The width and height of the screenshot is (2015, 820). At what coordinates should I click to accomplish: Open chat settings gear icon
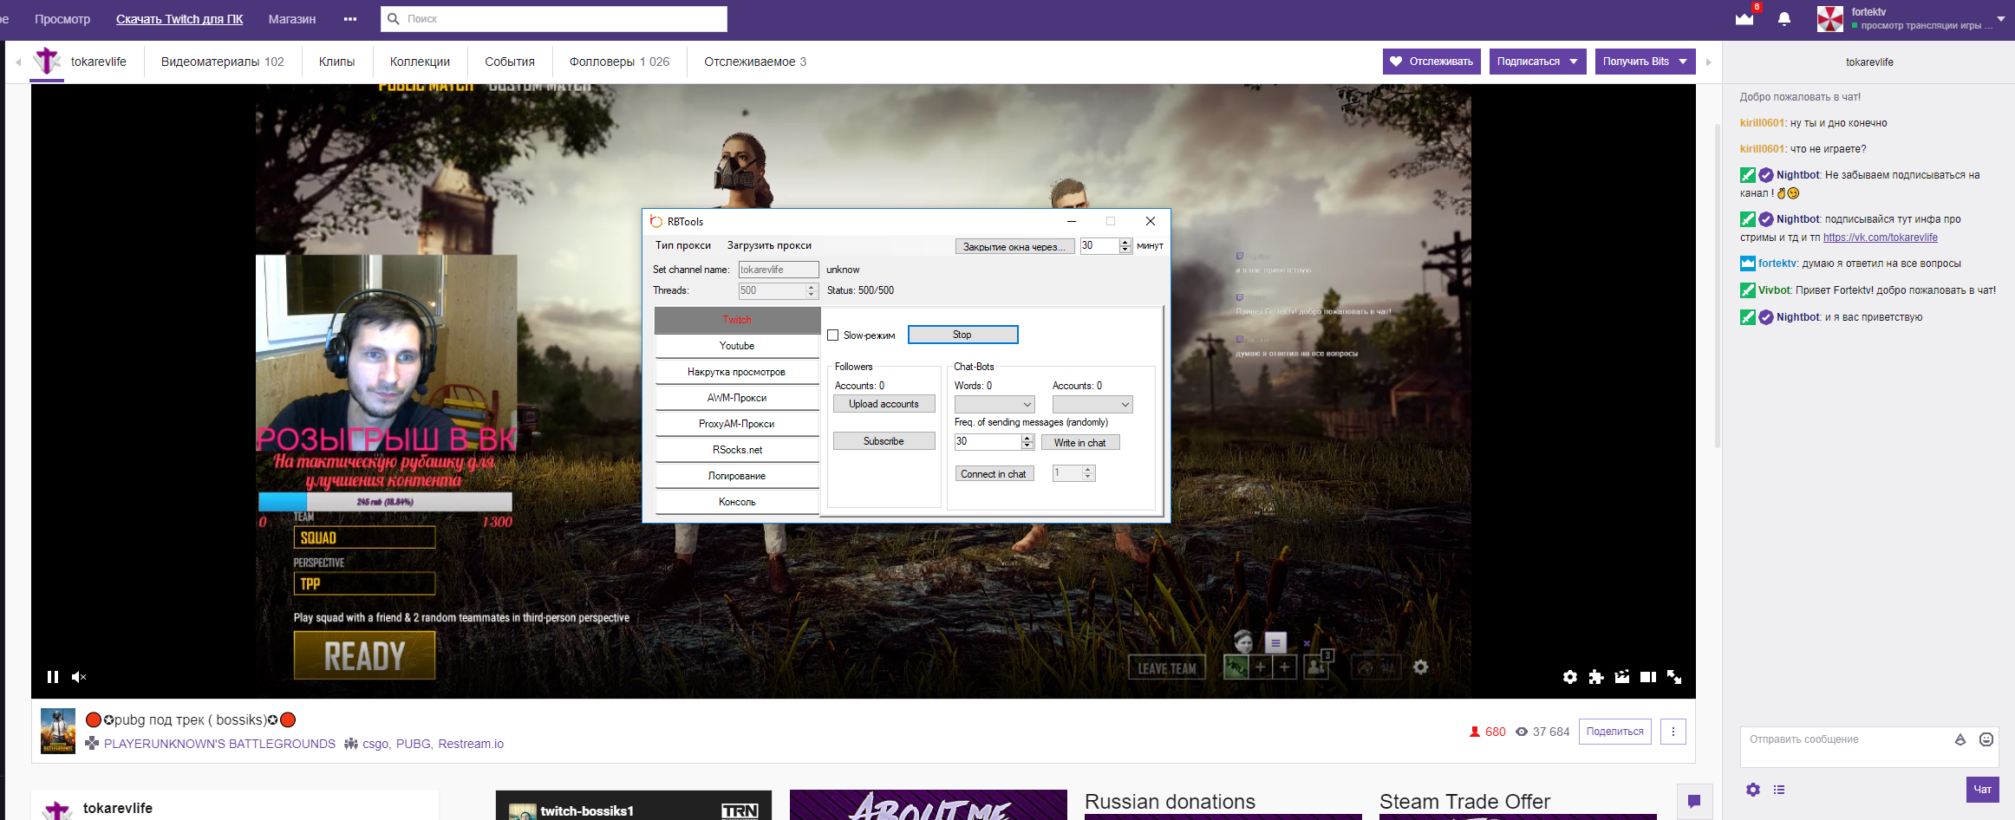pos(1753,790)
